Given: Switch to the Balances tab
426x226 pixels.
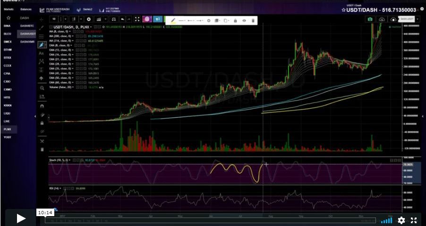Looking at the screenshot, I should coord(26,9).
